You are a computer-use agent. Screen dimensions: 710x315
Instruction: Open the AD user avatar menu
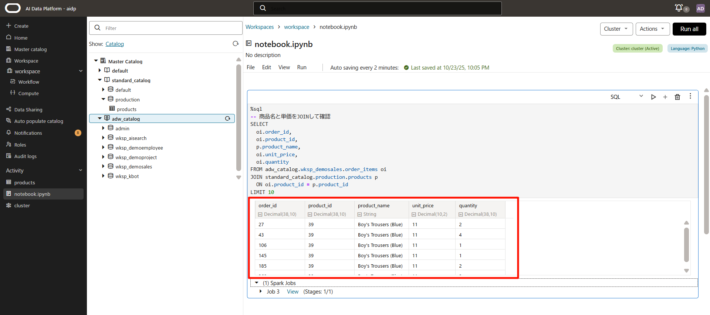click(700, 9)
